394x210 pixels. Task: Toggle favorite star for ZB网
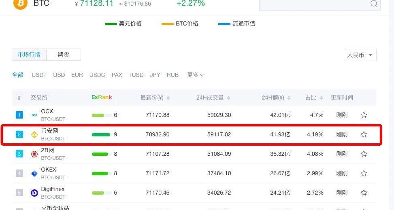point(364,154)
